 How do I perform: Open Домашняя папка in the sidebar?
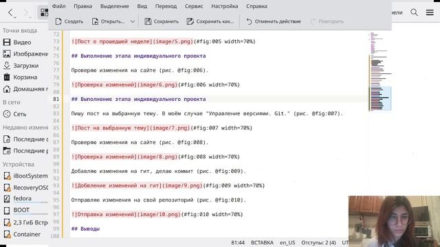pos(25,89)
